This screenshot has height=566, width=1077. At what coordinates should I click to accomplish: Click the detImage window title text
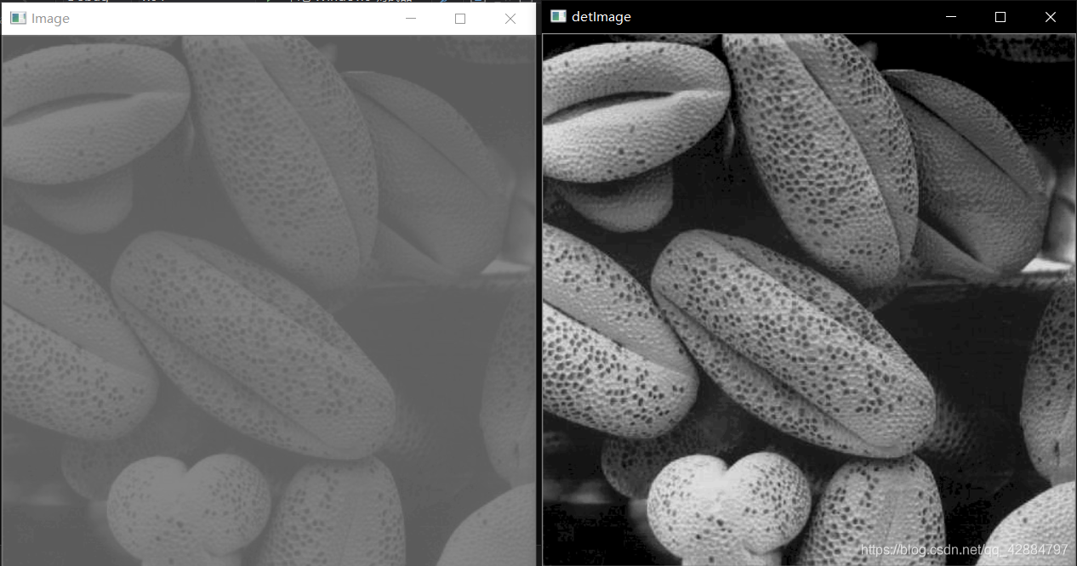point(601,17)
